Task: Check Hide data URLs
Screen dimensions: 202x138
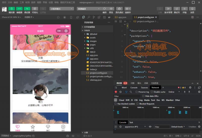Action: click(x=143, y=96)
